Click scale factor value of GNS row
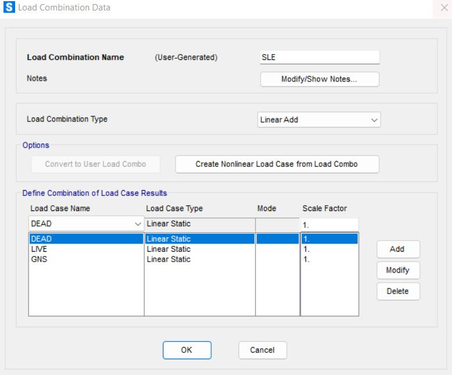Screen dimensions: 452x375 329,259
